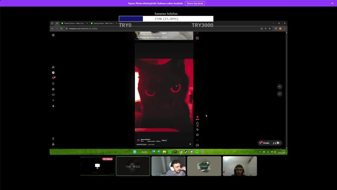Image resolution: width=337 pixels, height=190 pixels.
Task: Select the webcam tile with white headphones
Action: pyautogui.click(x=168, y=166)
